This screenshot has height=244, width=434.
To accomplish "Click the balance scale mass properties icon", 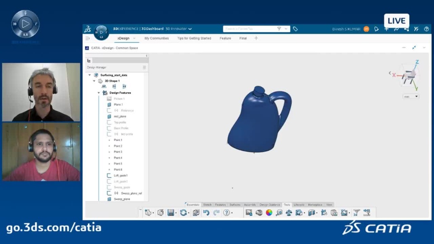I will point(289,212).
